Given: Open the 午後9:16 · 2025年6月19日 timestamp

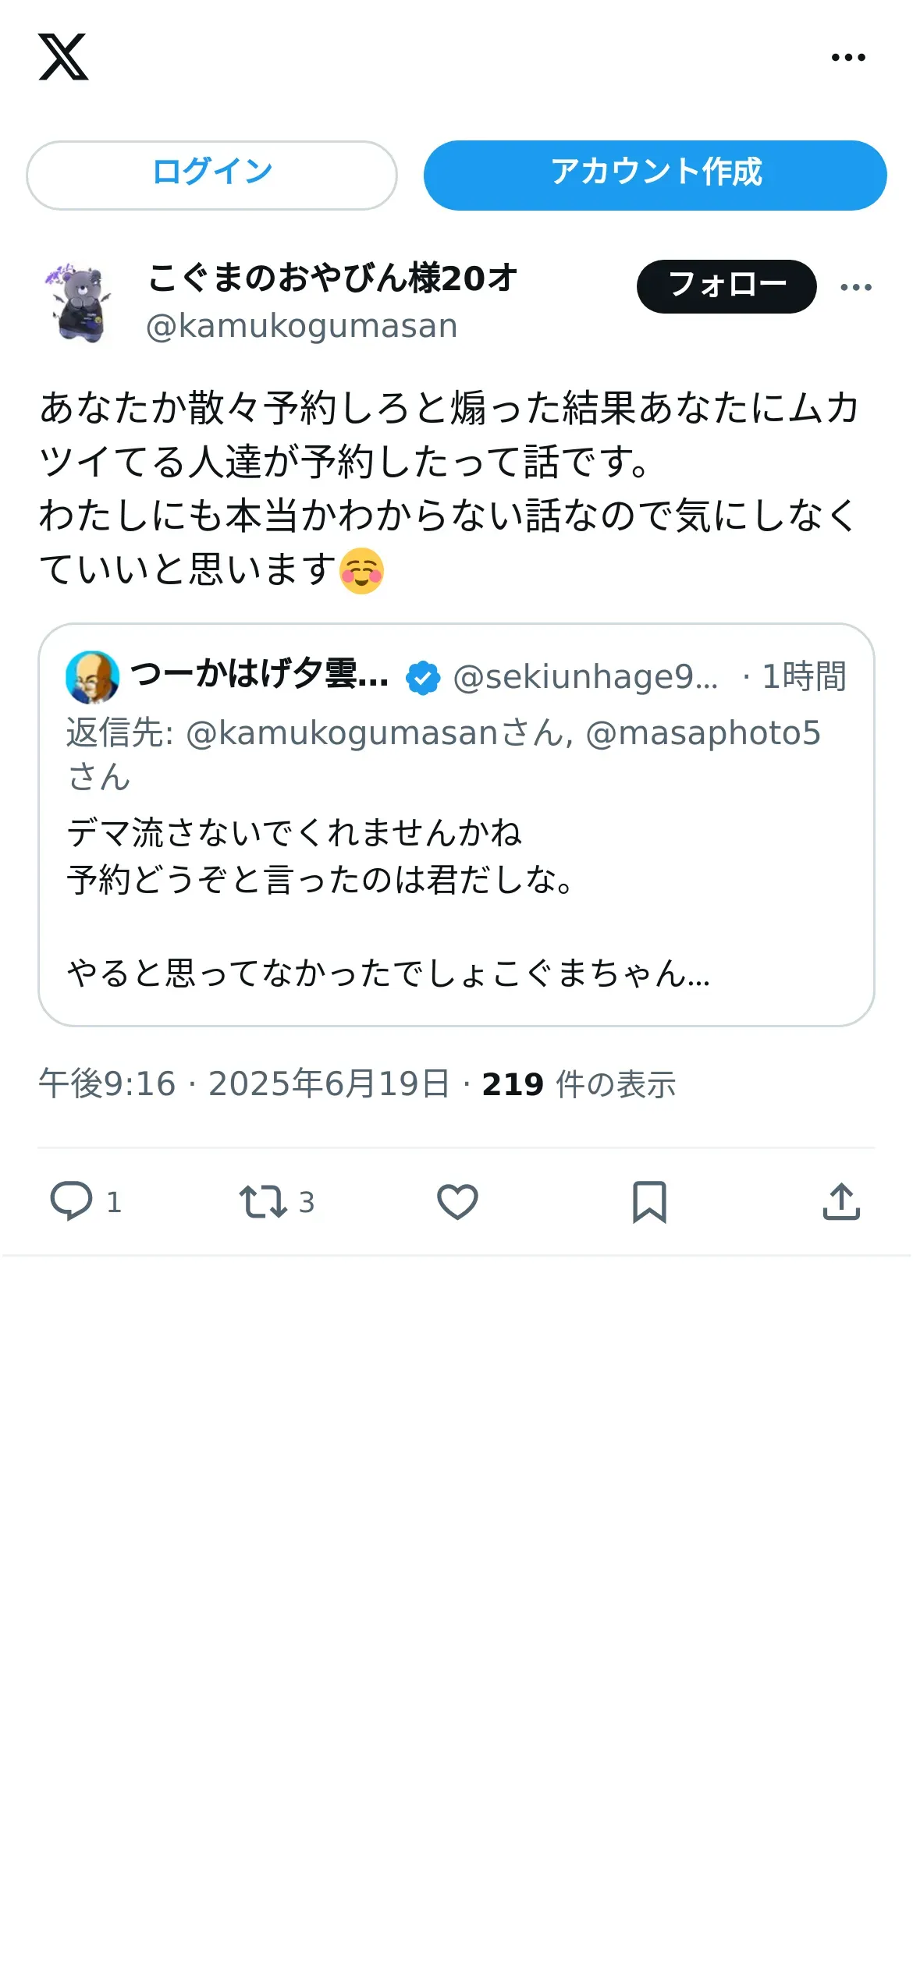Looking at the screenshot, I should tap(244, 1084).
